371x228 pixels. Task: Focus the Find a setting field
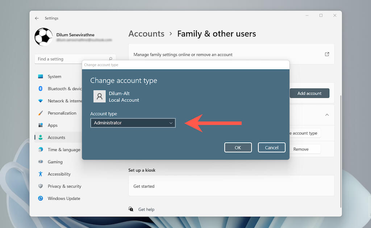[x=75, y=59]
